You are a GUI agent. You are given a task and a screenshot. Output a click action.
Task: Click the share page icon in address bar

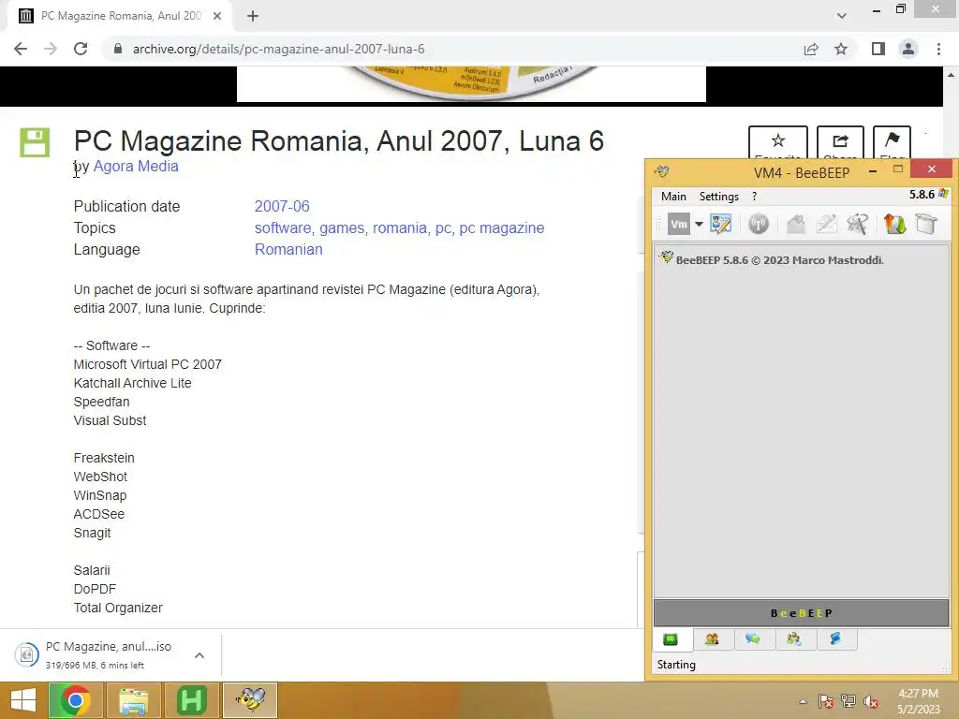coord(811,49)
